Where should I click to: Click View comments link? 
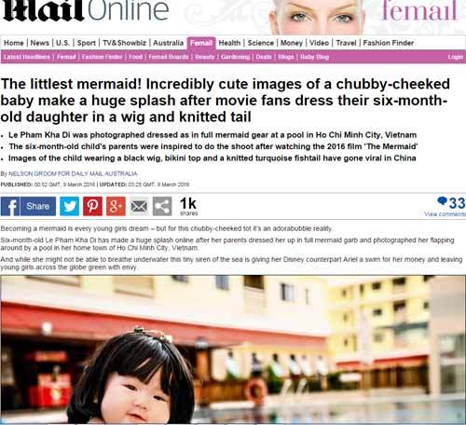[x=445, y=214]
